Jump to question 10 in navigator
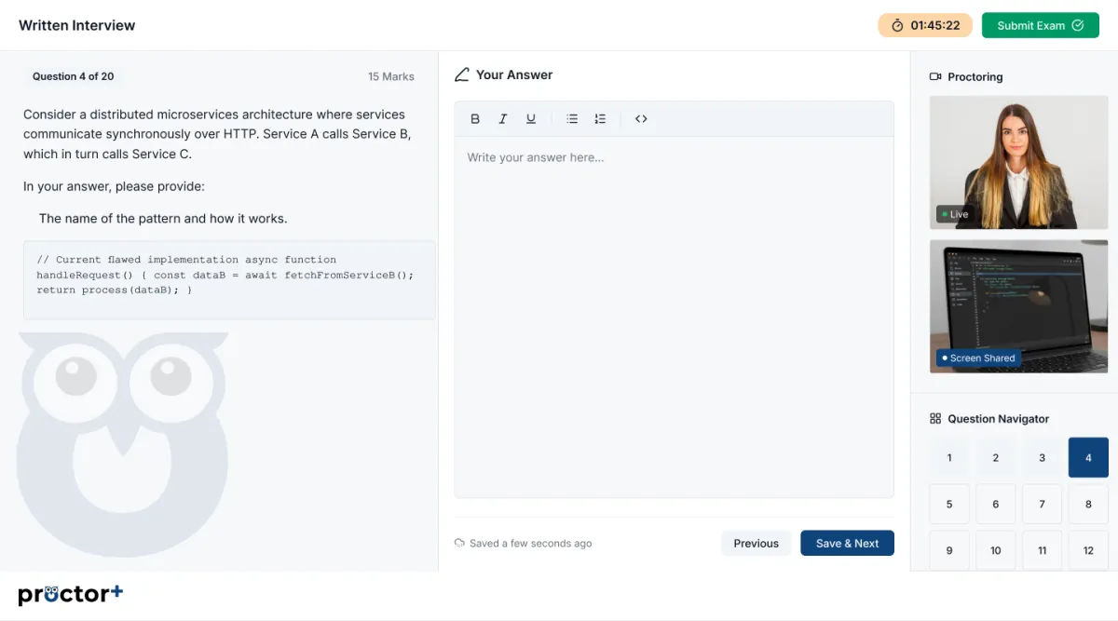This screenshot has height=621, width=1118. click(x=996, y=550)
